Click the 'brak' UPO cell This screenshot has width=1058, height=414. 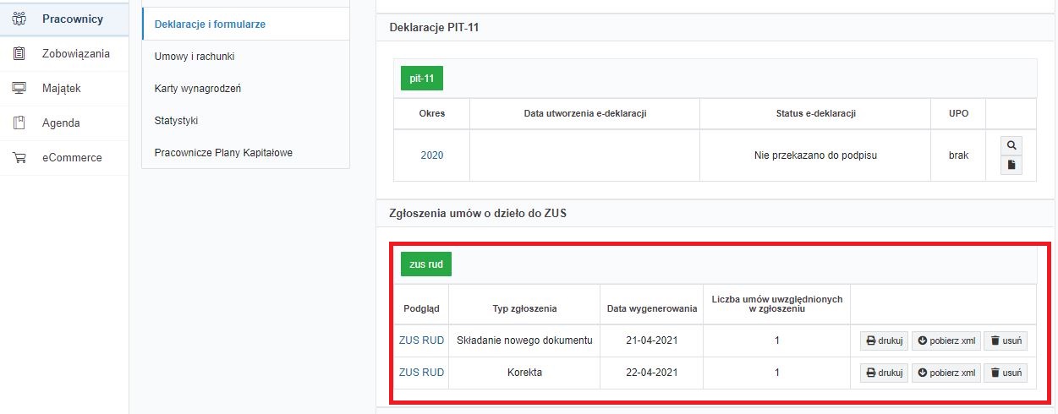coord(958,155)
